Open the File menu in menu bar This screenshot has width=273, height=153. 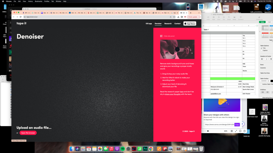point(15,1)
